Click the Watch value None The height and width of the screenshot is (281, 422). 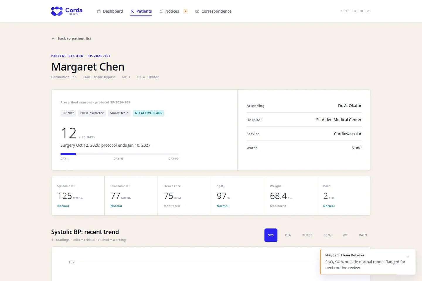pos(356,148)
